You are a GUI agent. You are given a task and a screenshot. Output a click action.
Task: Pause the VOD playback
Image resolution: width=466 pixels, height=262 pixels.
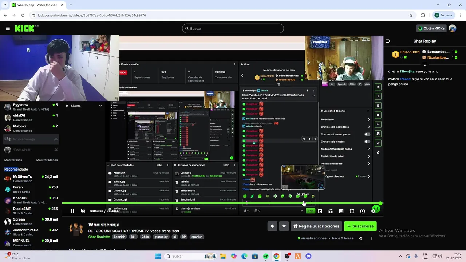[72, 211]
